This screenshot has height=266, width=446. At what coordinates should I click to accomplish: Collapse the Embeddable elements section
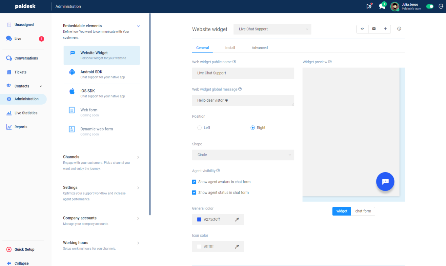tap(138, 26)
